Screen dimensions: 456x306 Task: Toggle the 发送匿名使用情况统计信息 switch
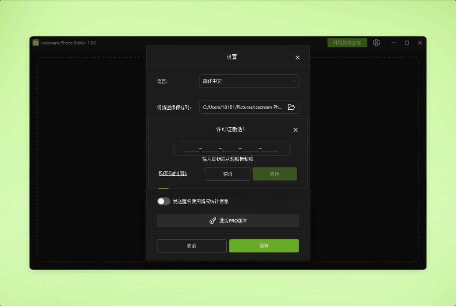[x=164, y=201]
